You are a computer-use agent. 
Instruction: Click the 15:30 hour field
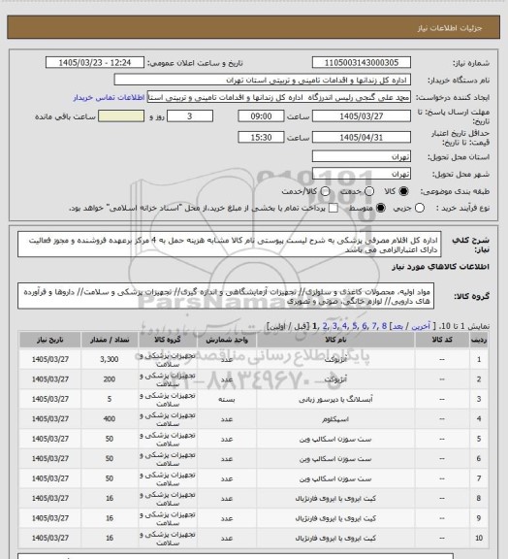(x=261, y=137)
